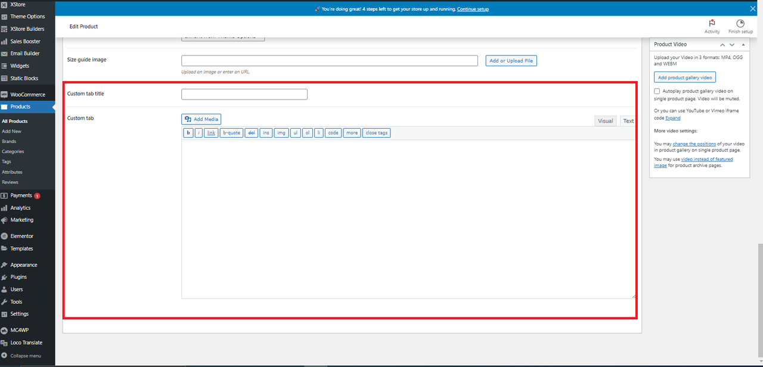Follow the Continue setup link

(x=473, y=9)
